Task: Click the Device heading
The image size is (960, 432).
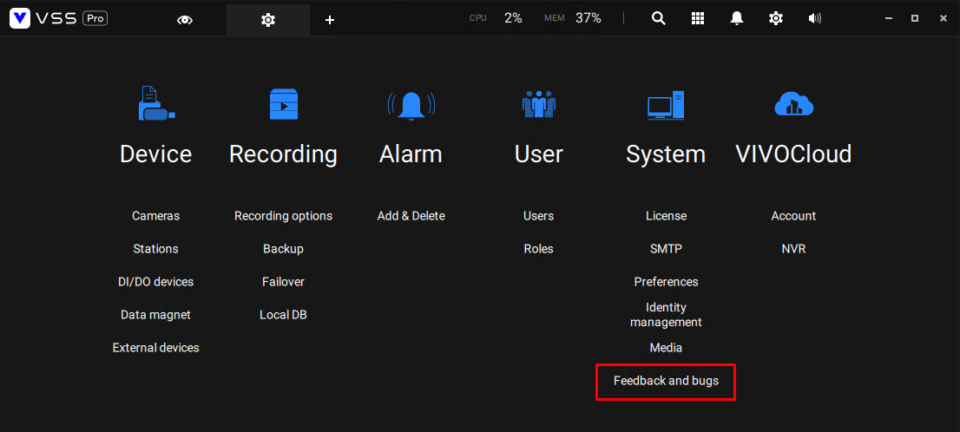Action: tap(155, 154)
